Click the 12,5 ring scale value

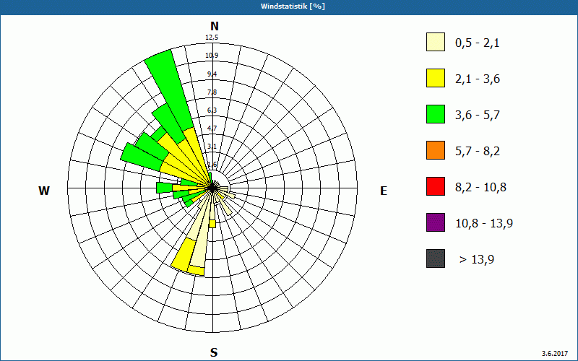coord(212,38)
